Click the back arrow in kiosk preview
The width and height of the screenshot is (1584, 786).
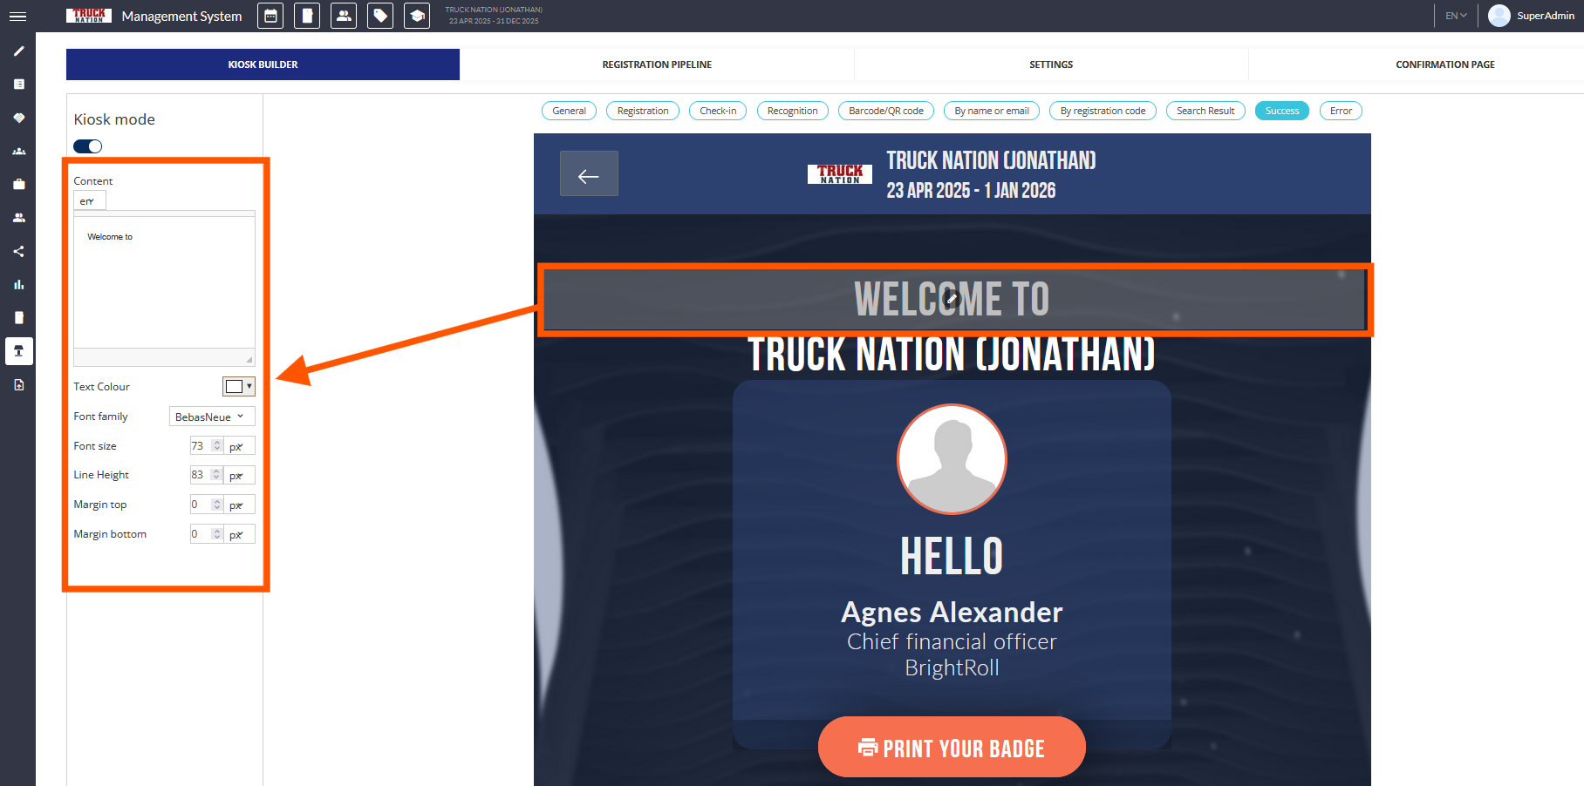pos(589,174)
